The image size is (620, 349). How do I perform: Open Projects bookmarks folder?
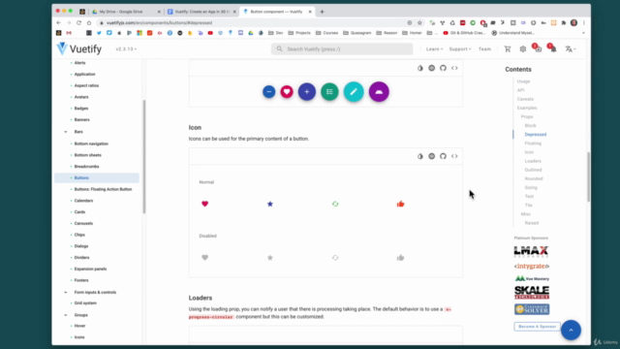tap(299, 33)
